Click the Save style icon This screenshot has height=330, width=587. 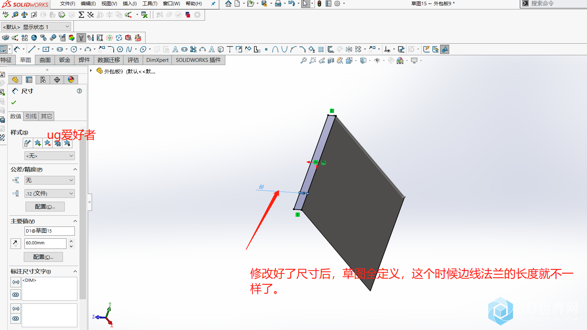(x=57, y=143)
